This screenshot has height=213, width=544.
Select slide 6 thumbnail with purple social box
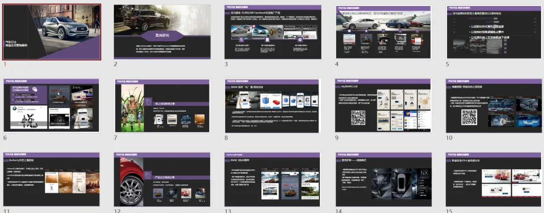[52, 105]
